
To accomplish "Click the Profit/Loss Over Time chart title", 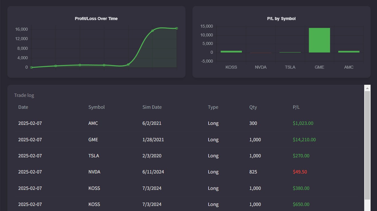I will pos(96,19).
